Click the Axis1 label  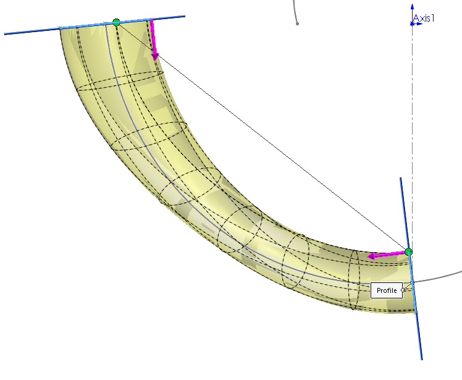[425, 19]
